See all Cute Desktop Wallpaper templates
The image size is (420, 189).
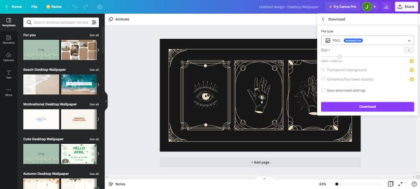coord(94,139)
